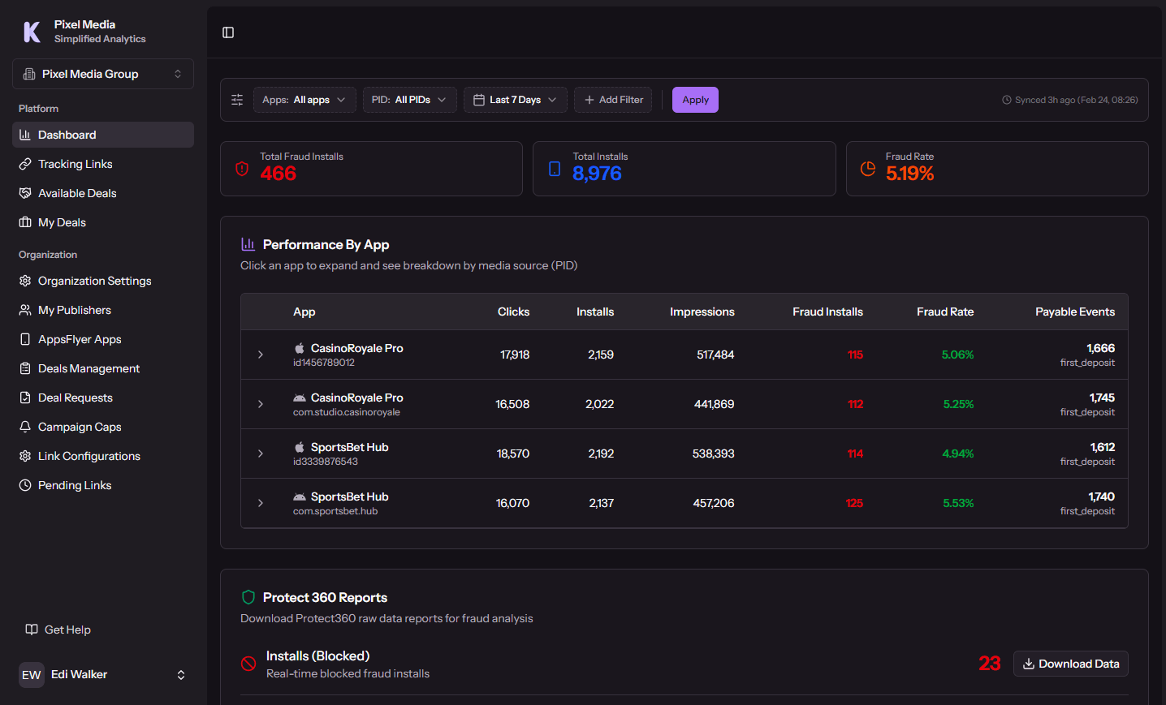Screen dimensions: 1166x705
Task: Expand the SportsBet Hub row chevron
Action: click(x=260, y=454)
